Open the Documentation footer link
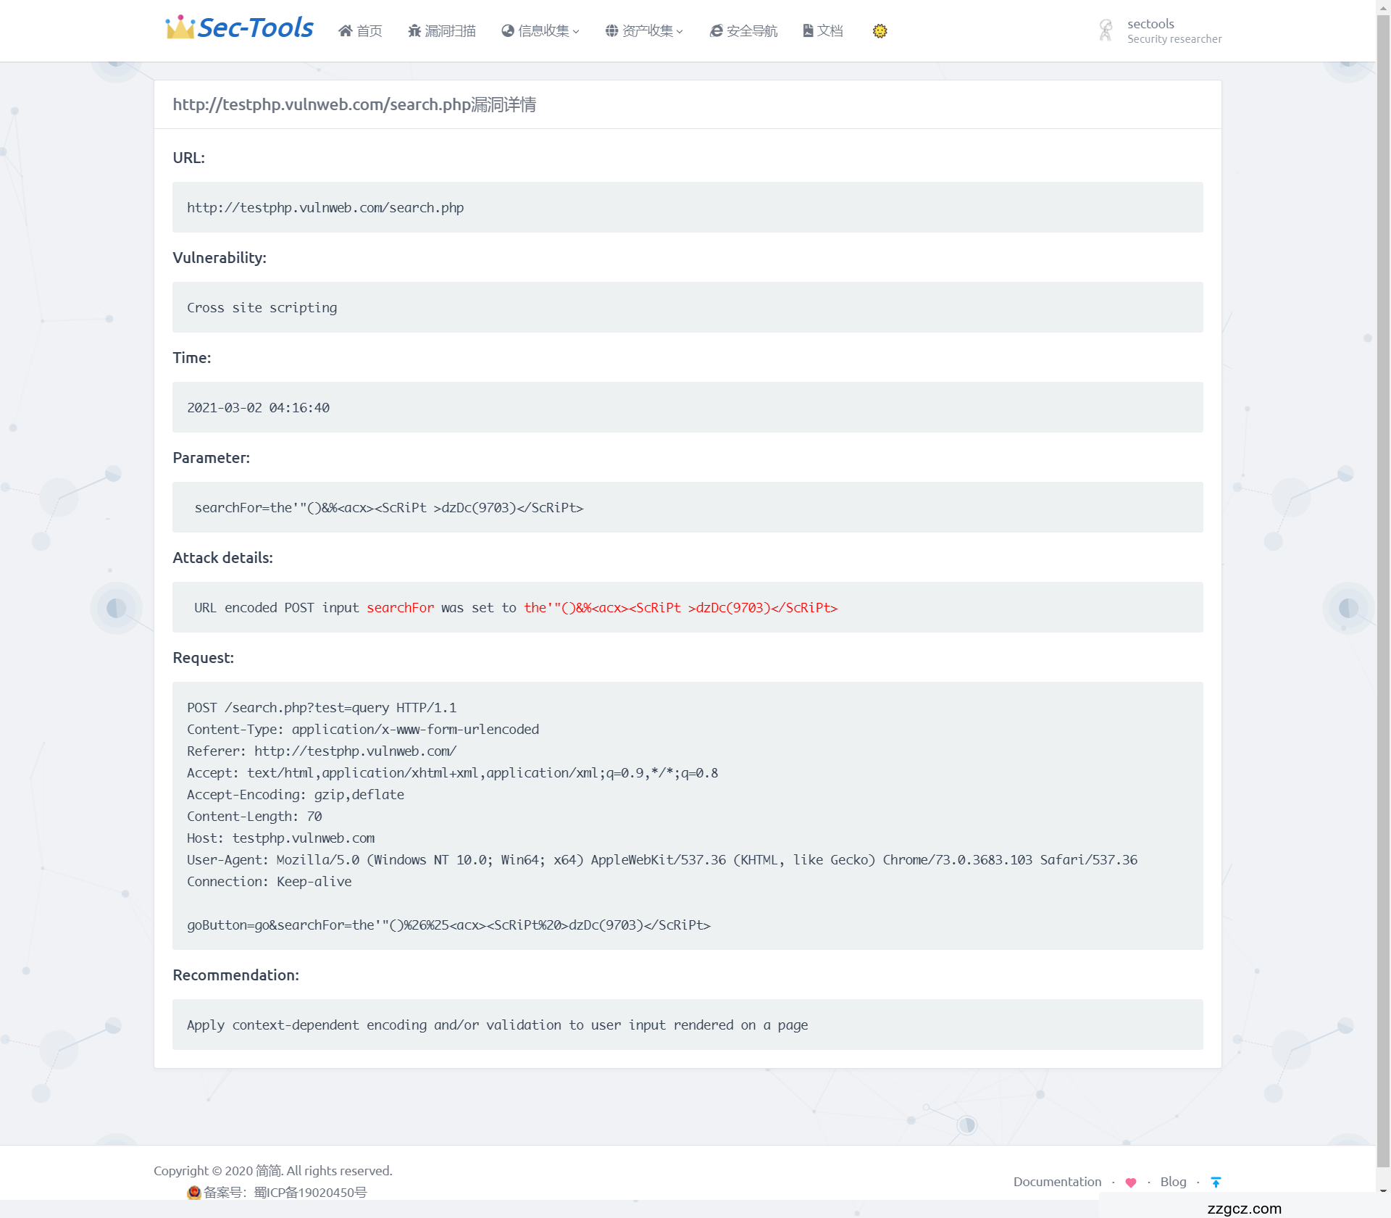Image resolution: width=1391 pixels, height=1218 pixels. pos(1057,1182)
